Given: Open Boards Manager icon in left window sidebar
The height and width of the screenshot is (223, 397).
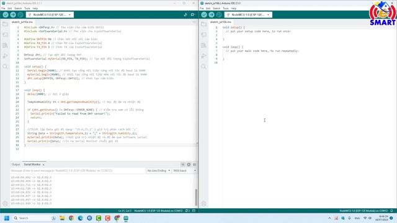Looking at the screenshot, I should point(5,35).
